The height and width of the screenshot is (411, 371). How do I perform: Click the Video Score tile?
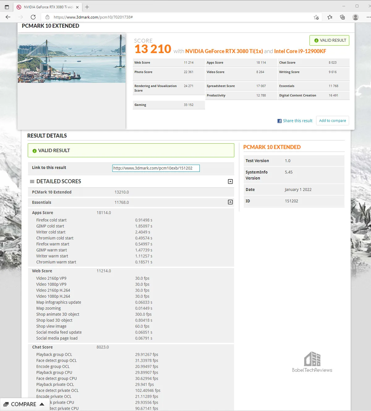click(241, 74)
